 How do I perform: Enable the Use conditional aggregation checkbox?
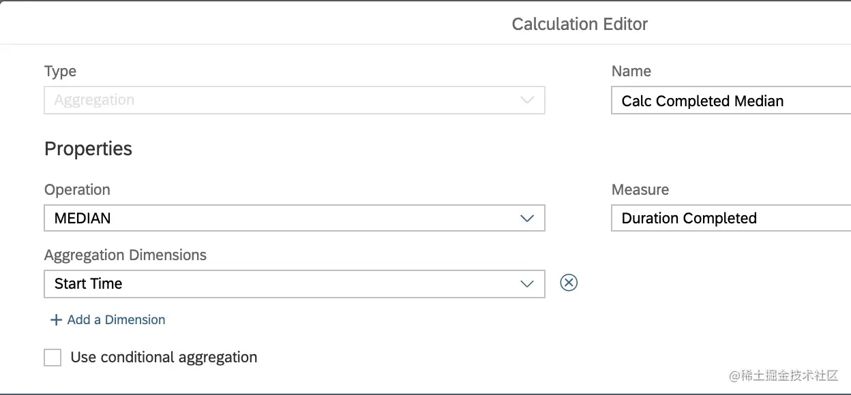53,358
